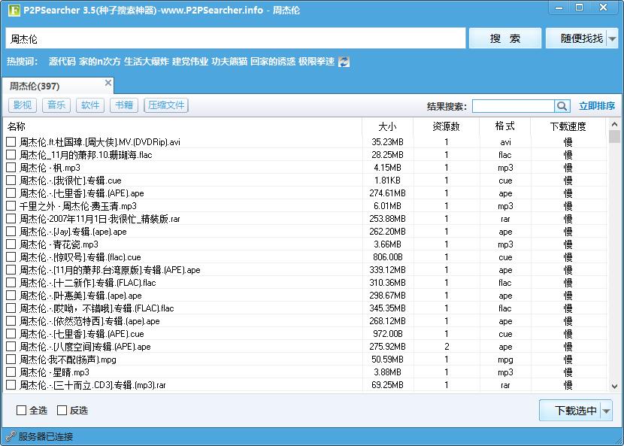Sort by the 下载速度 column header

568,126
